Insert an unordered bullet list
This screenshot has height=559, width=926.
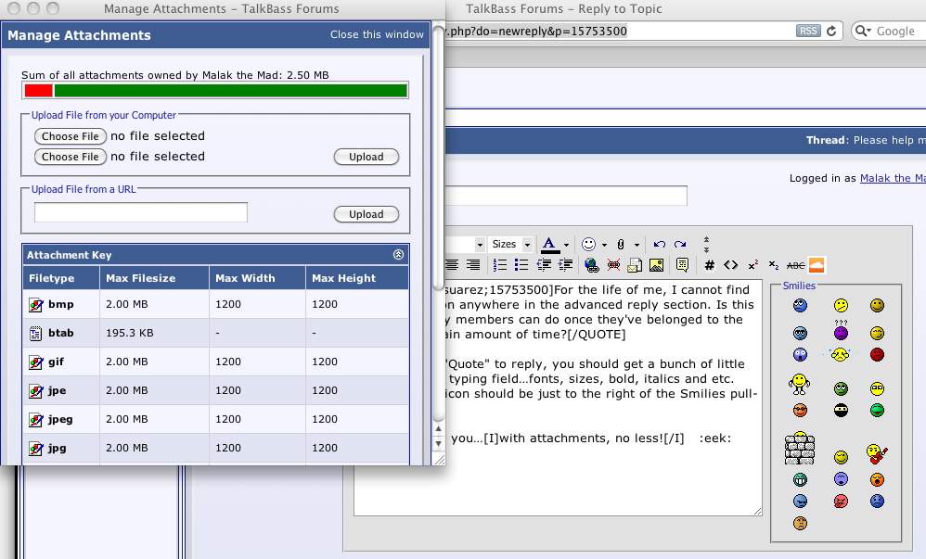tap(521, 265)
